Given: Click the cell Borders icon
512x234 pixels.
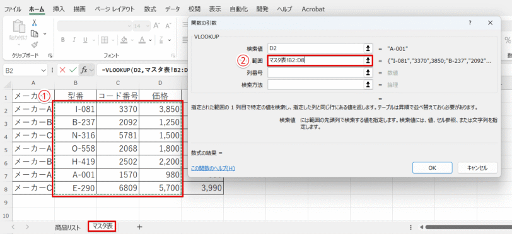Looking at the screenshot, I should 105,40.
